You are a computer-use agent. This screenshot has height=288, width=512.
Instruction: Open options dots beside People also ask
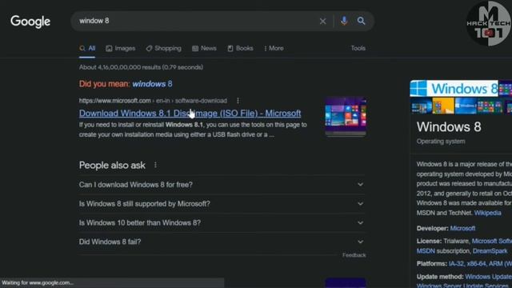(x=155, y=165)
